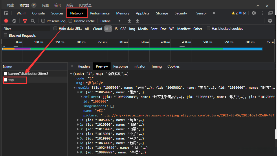
Task: Filter requests by JS type
Action: coord(116,29)
